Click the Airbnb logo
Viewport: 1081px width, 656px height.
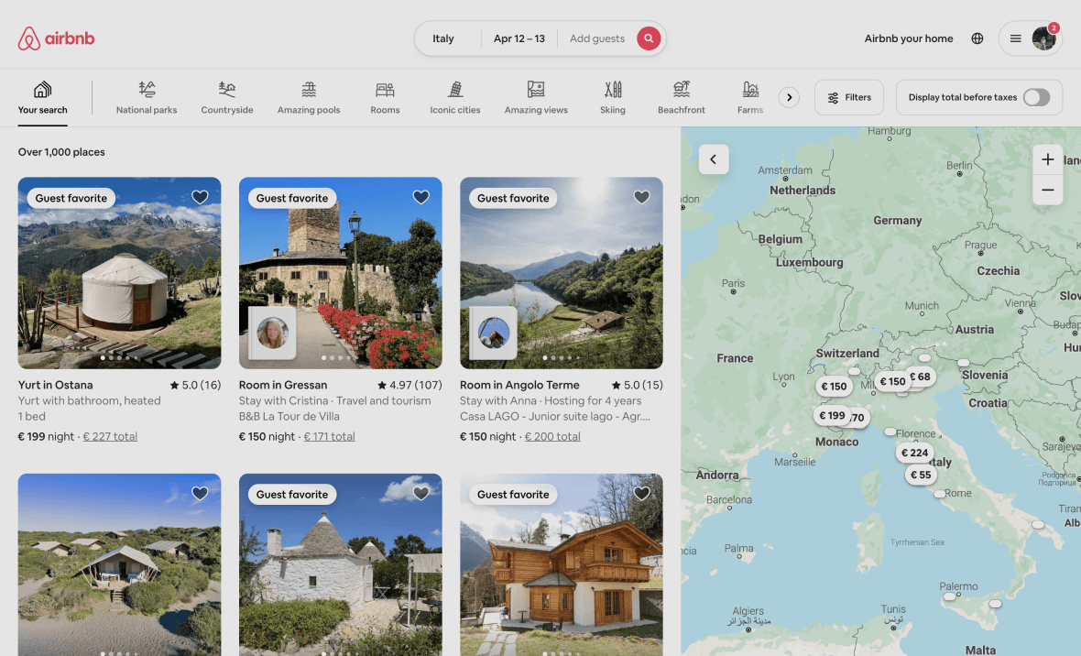point(56,38)
